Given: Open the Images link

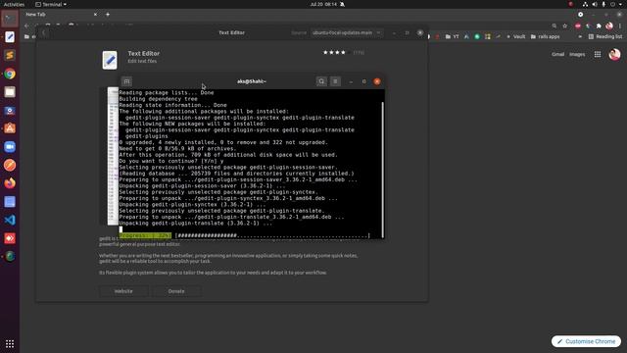Looking at the screenshot, I should point(577,55).
